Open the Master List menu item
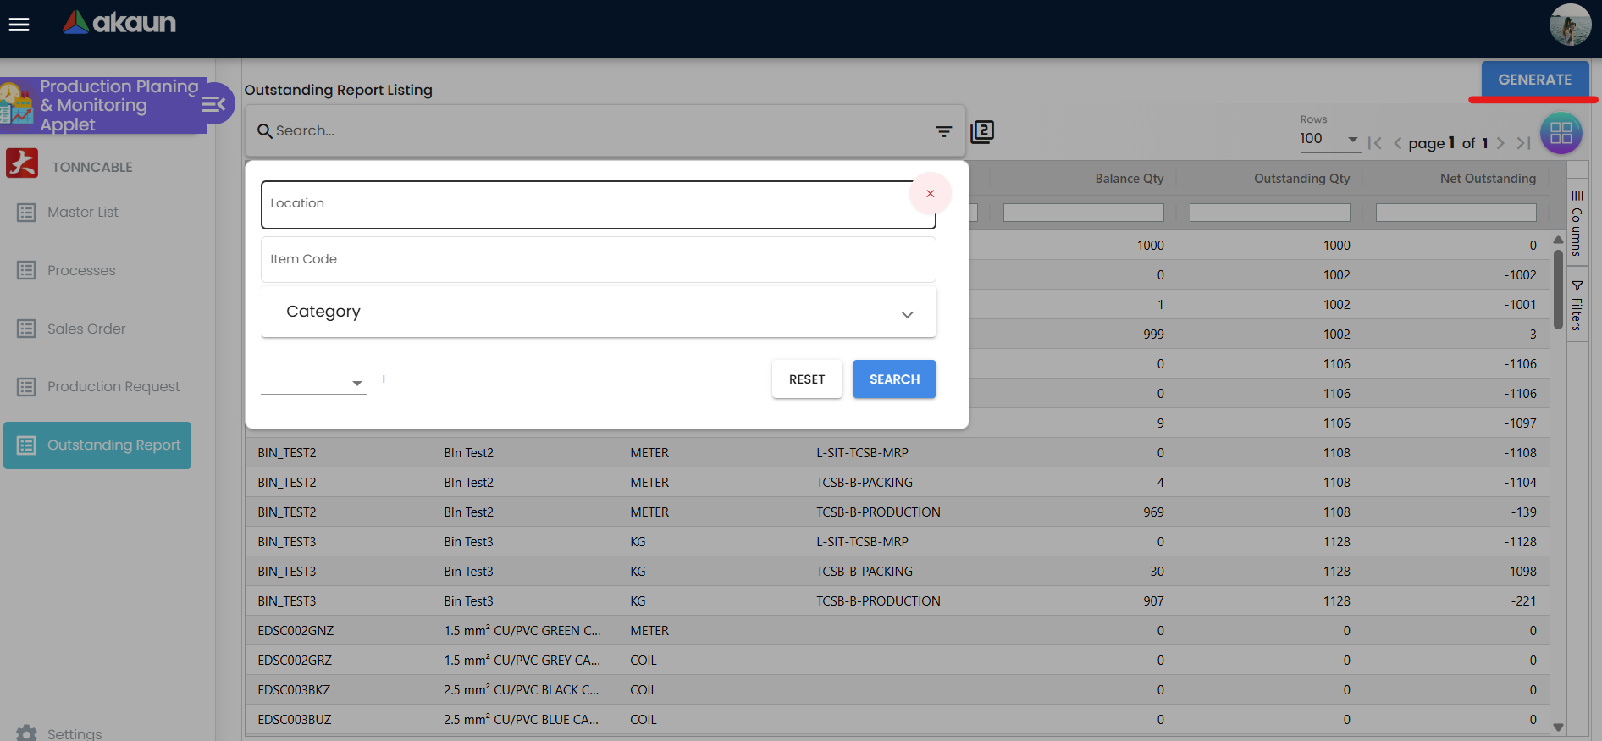This screenshot has height=741, width=1602. pyautogui.click(x=82, y=213)
